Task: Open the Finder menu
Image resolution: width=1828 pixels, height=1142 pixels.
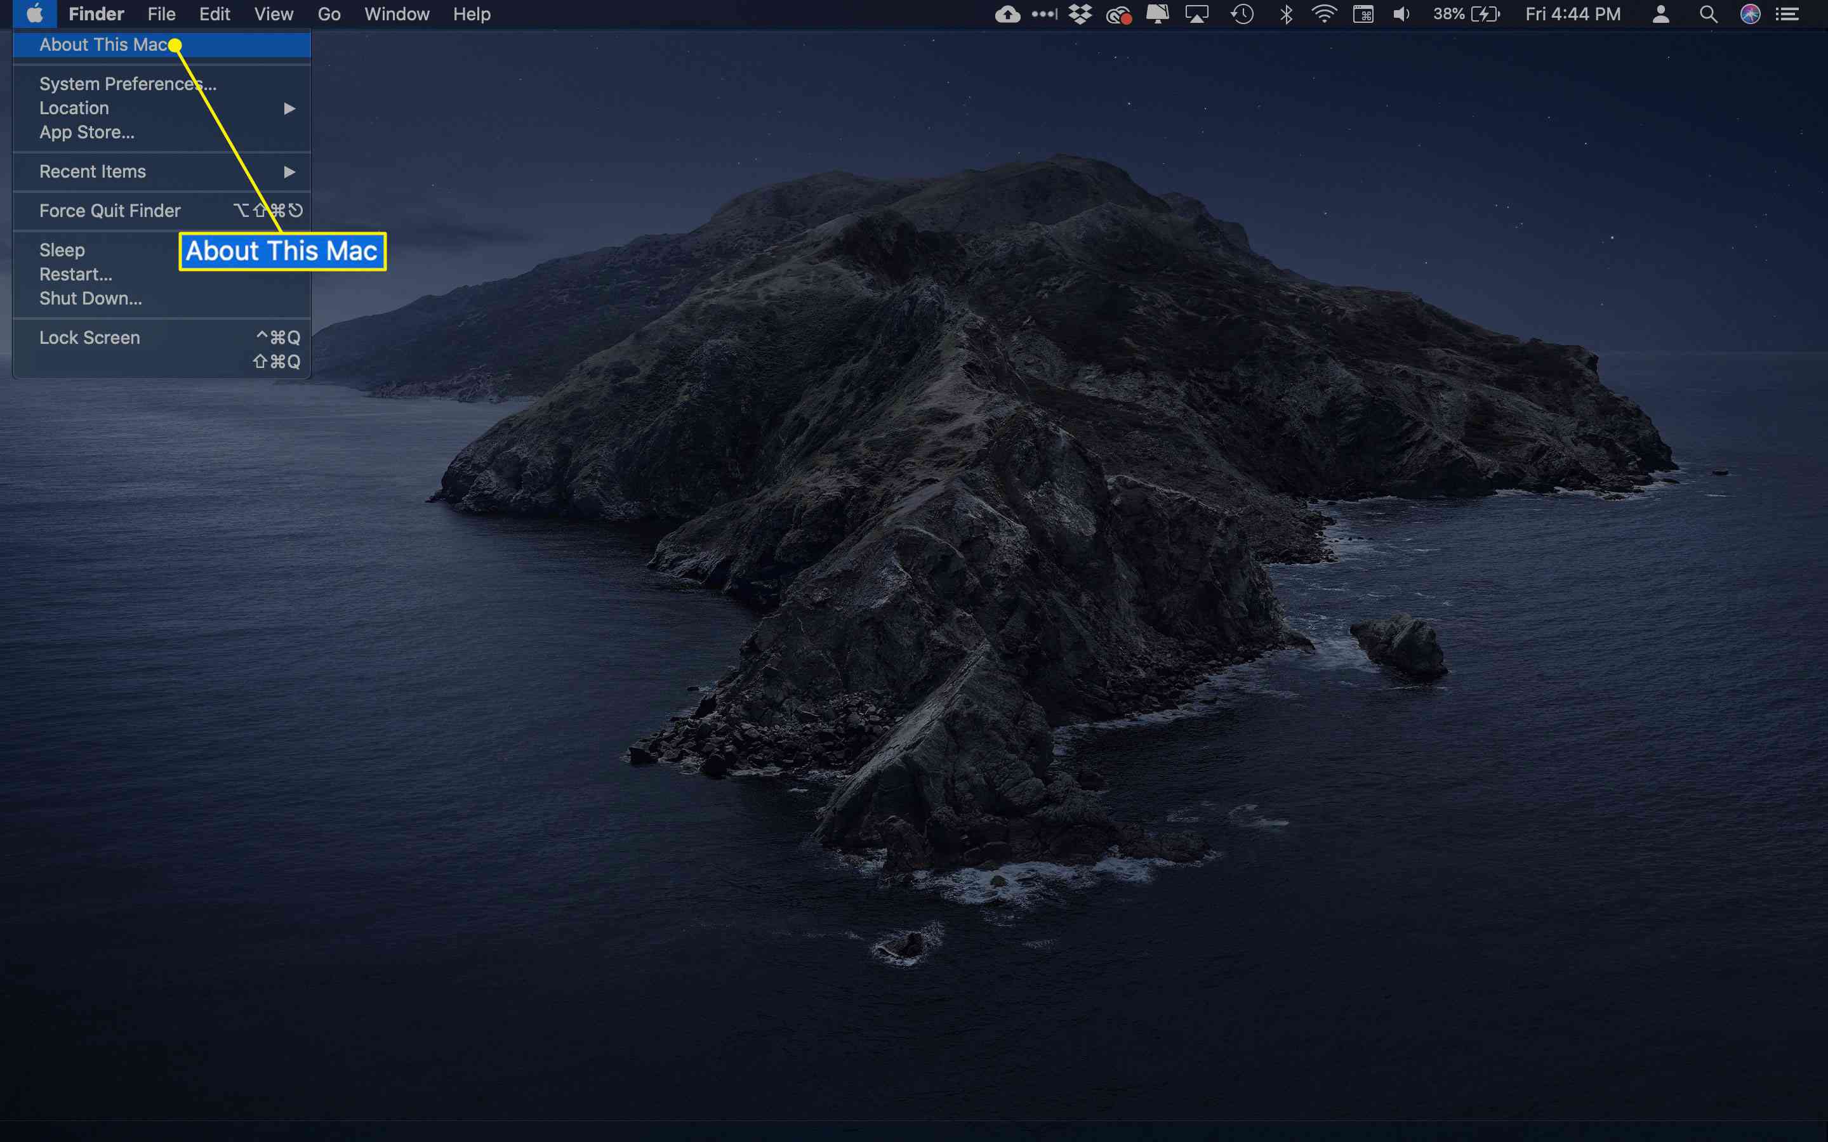Action: [96, 15]
